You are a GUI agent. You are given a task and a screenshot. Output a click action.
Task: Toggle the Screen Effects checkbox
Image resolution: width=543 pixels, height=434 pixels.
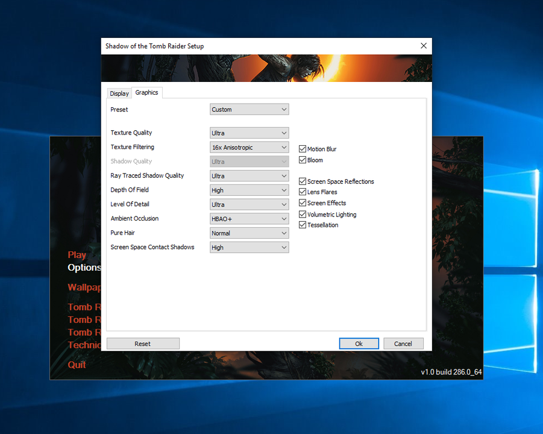point(303,203)
